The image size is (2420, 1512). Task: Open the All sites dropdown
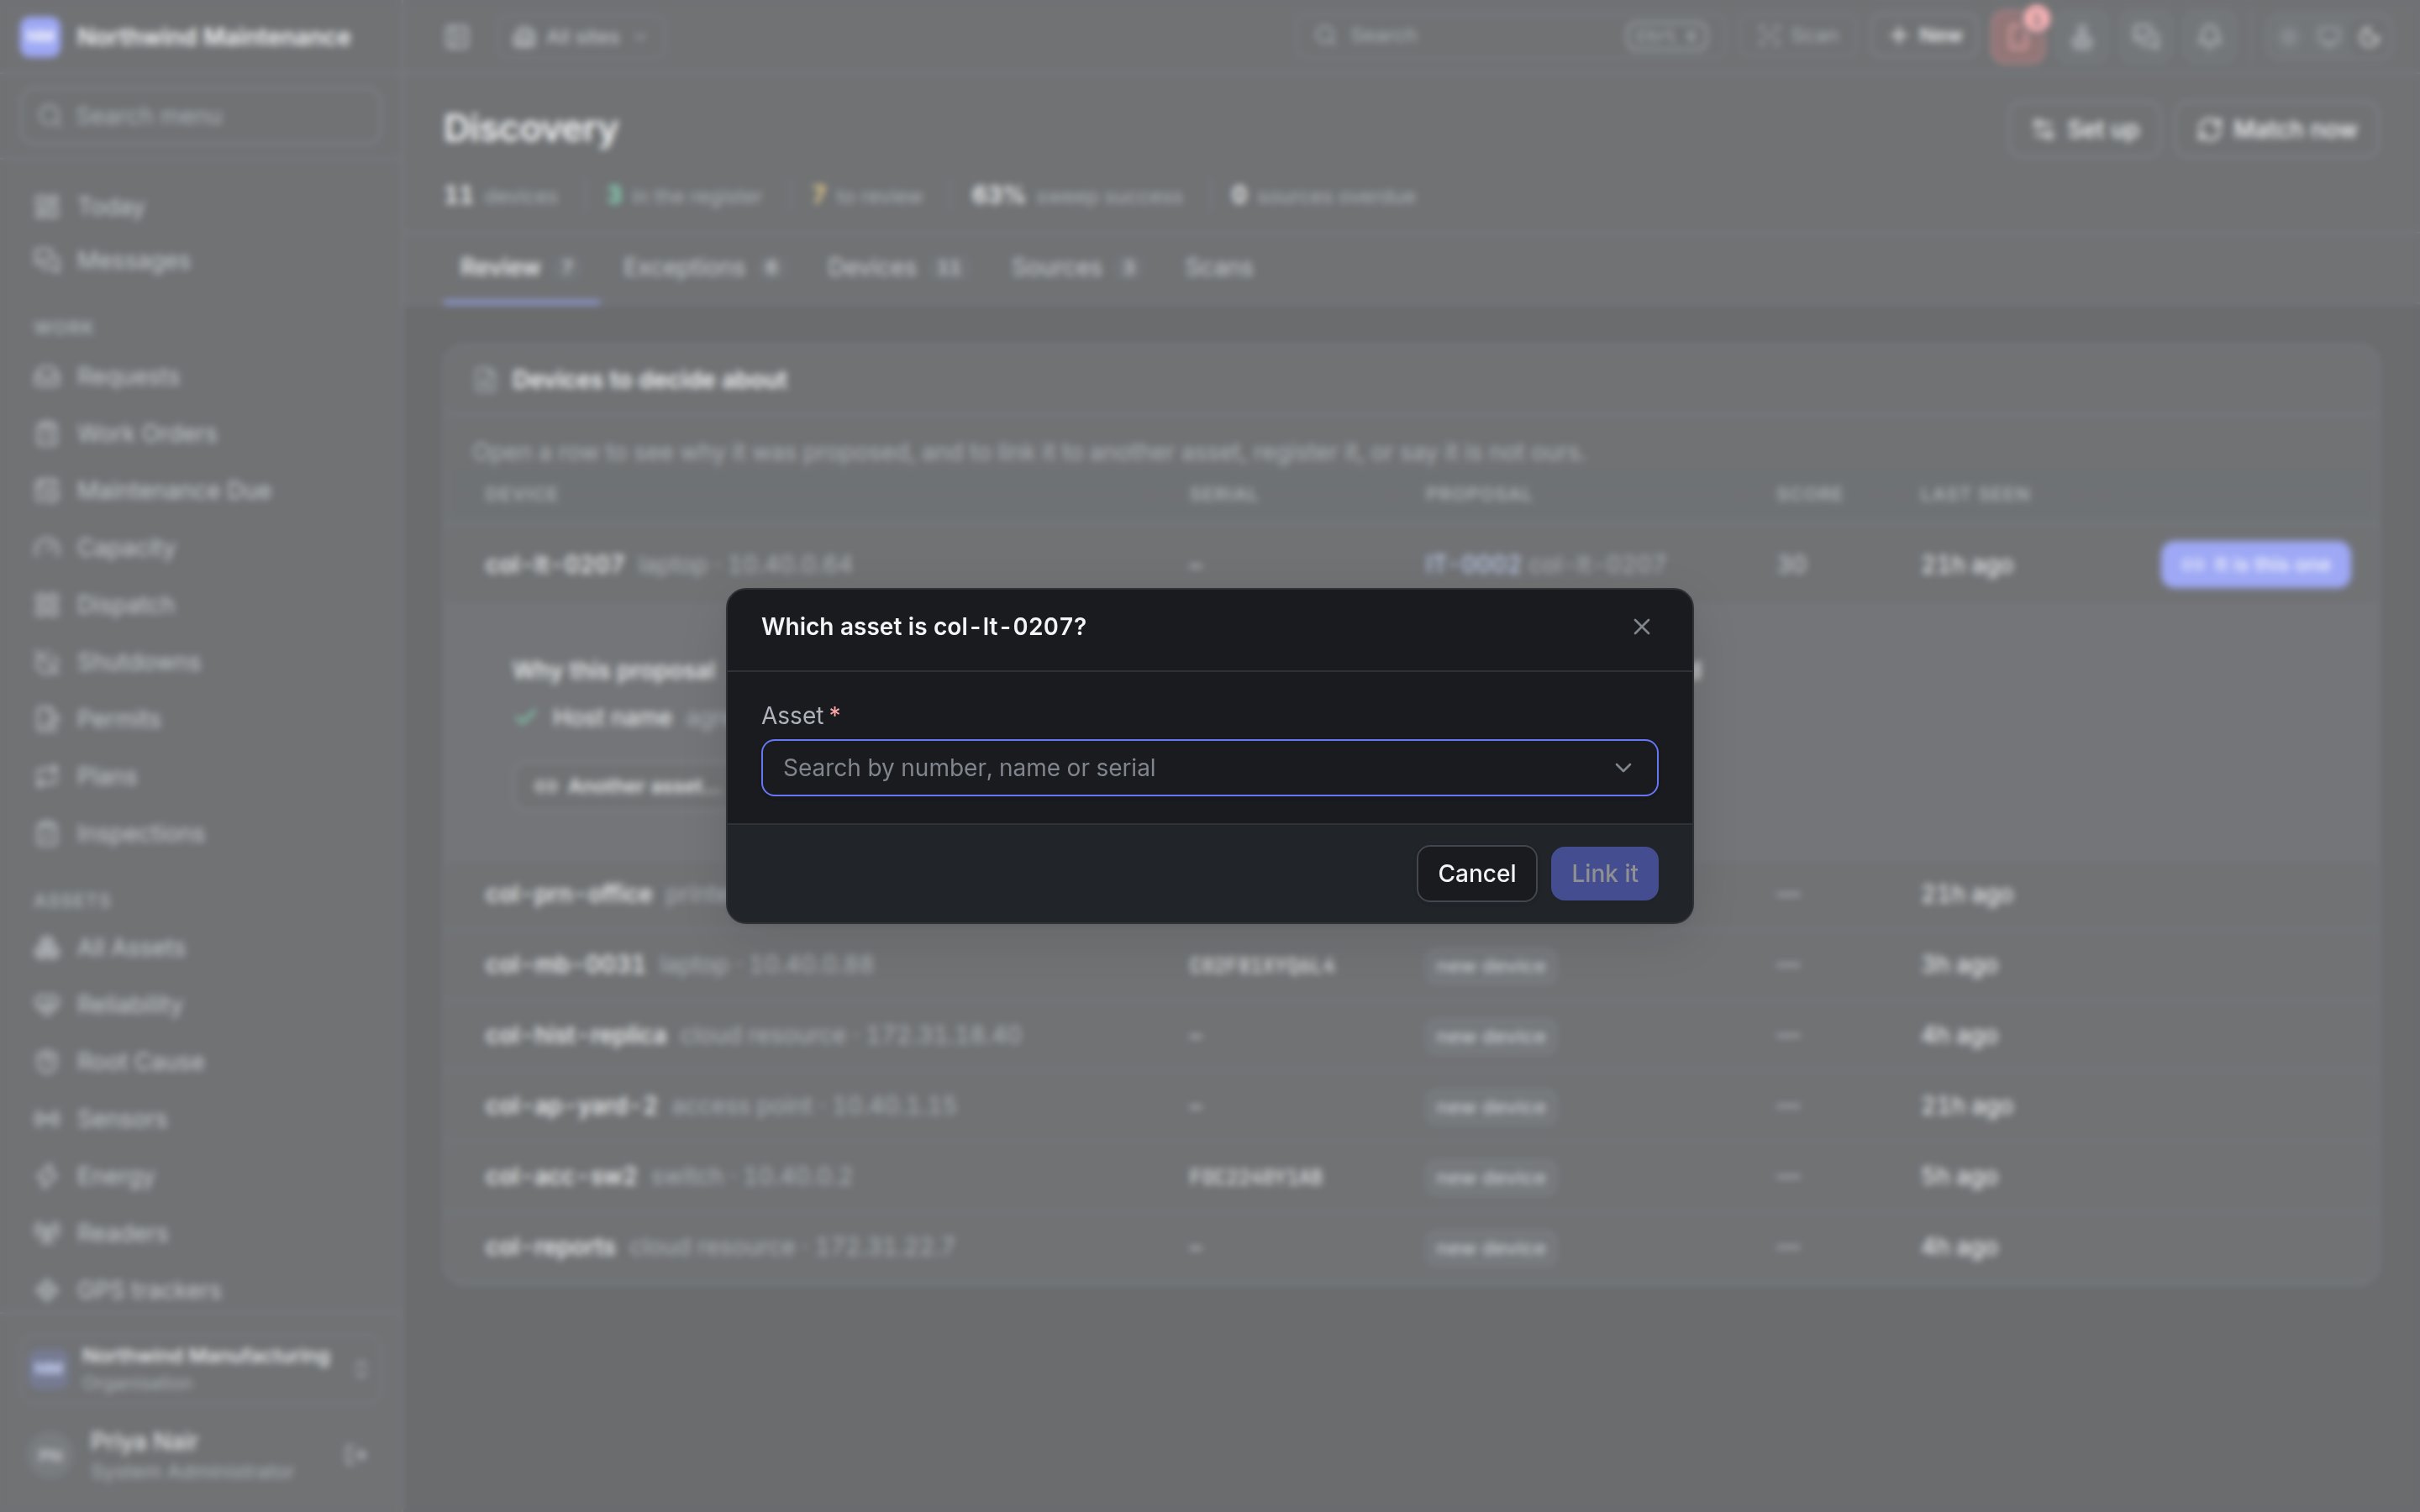(x=580, y=38)
